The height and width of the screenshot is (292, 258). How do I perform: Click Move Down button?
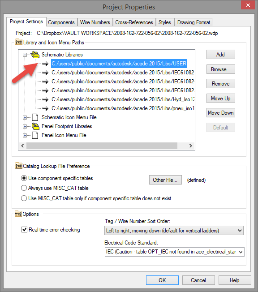point(220,113)
